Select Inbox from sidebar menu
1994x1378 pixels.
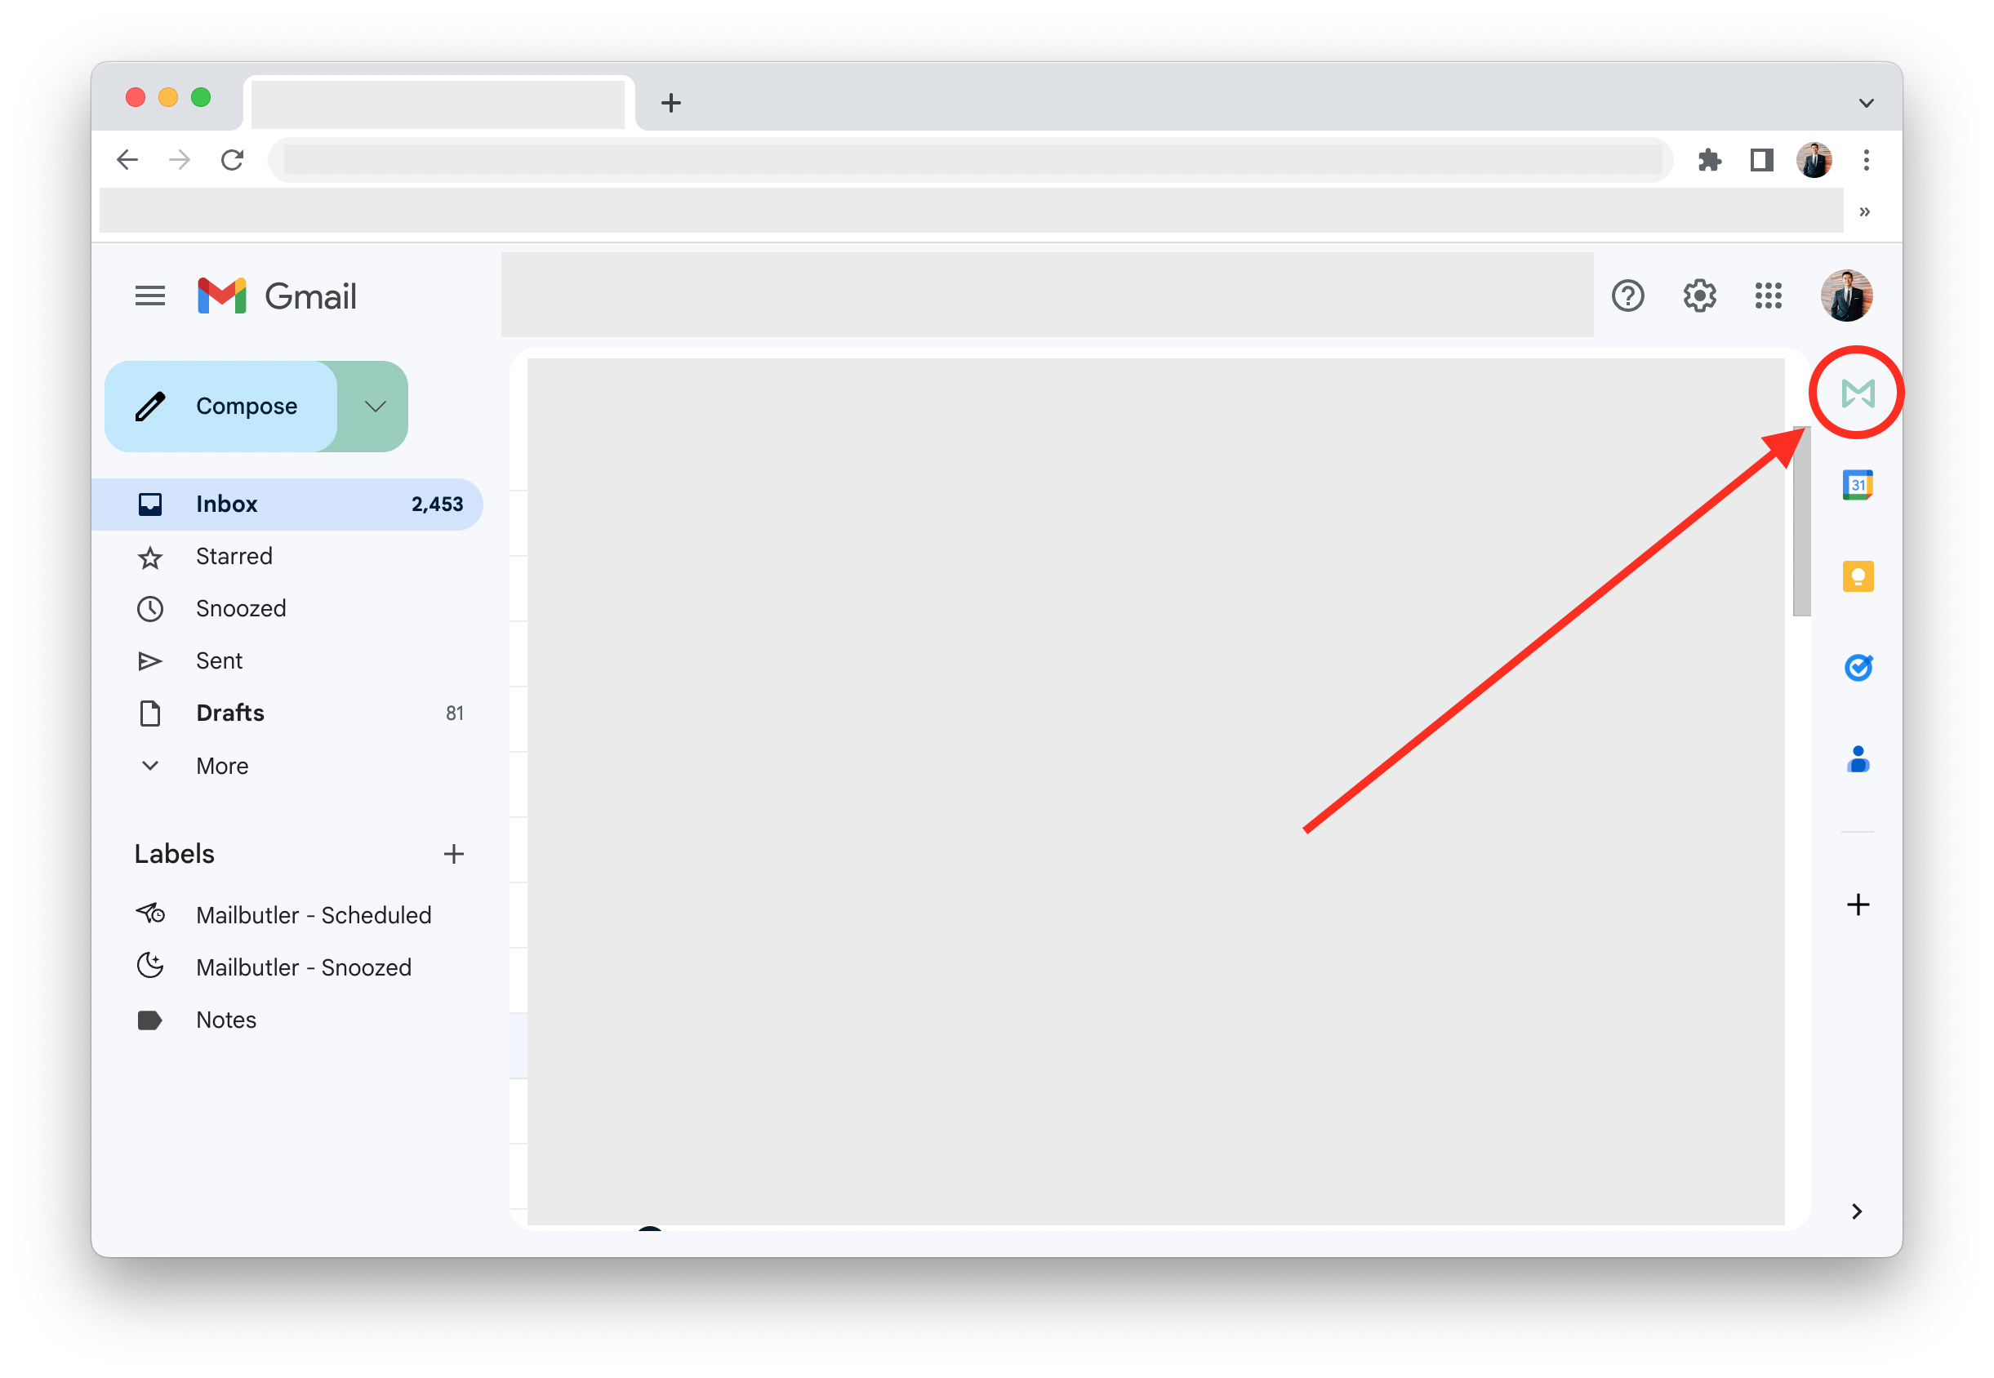pos(225,505)
